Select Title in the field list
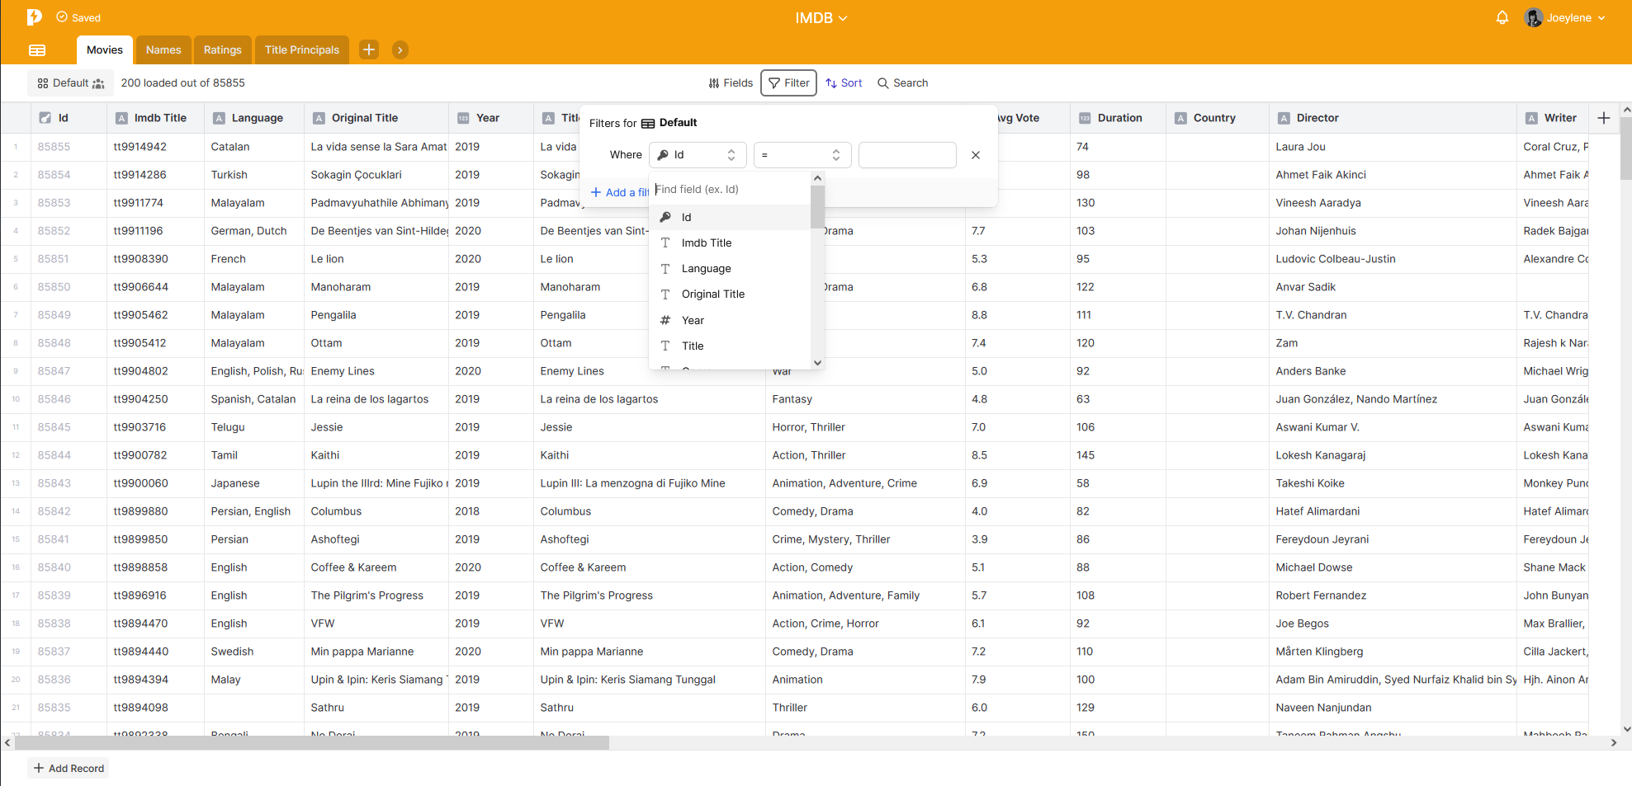The image size is (1632, 786). pyautogui.click(x=731, y=346)
